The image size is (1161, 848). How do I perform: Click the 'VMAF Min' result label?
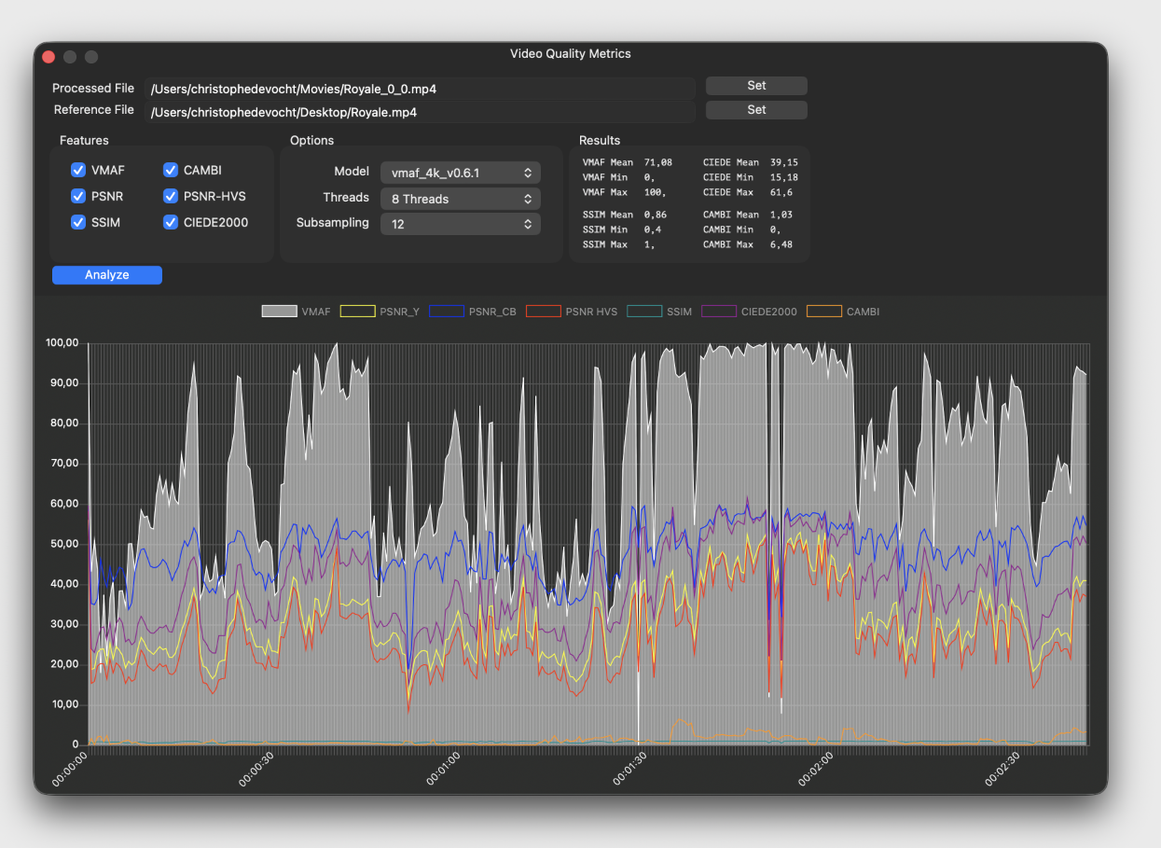point(604,177)
